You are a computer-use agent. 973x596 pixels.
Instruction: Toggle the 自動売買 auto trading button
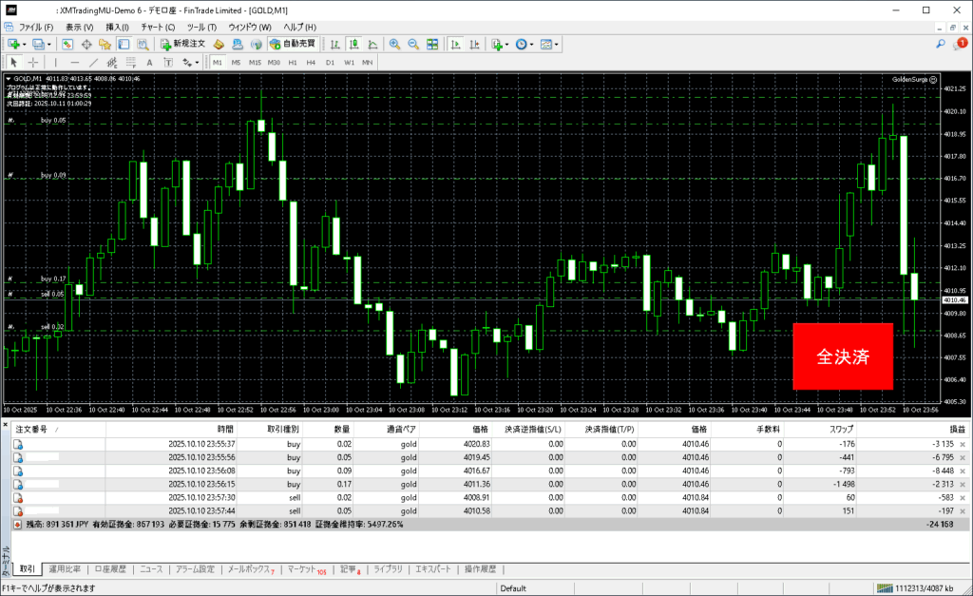pos(293,44)
